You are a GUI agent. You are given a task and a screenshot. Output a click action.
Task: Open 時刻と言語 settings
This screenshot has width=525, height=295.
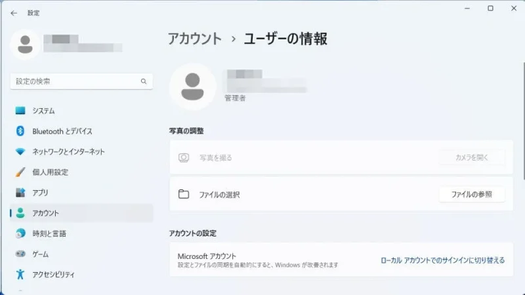[81, 233]
